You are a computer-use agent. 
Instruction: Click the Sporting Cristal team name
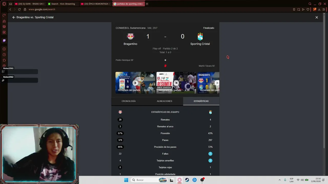coord(200,44)
